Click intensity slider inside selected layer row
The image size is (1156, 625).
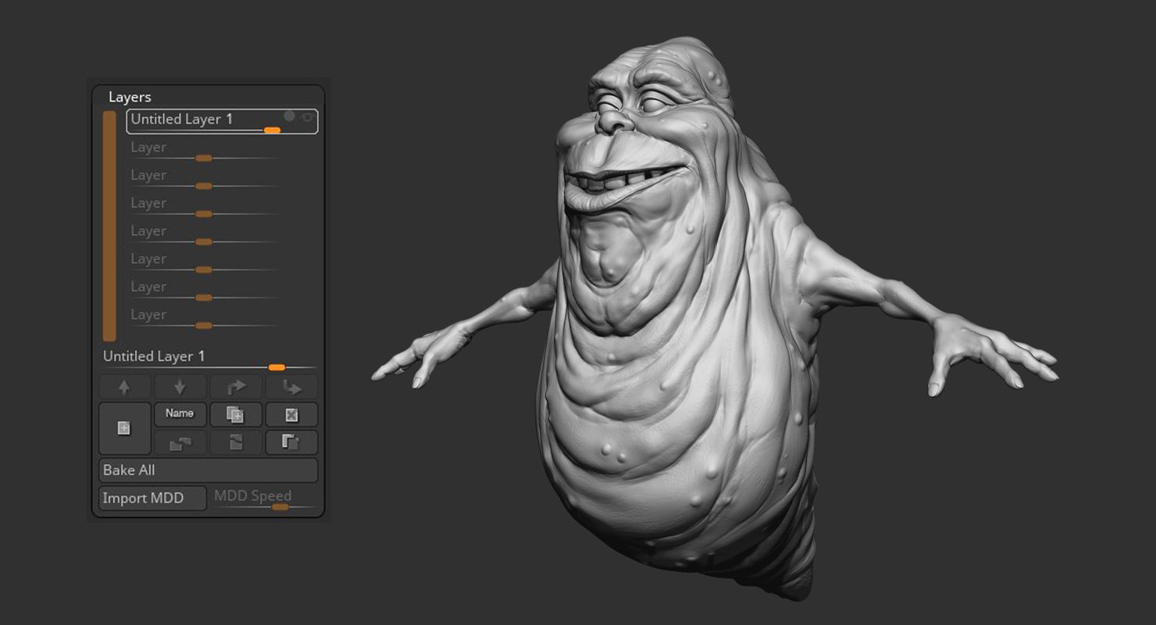pos(272,130)
